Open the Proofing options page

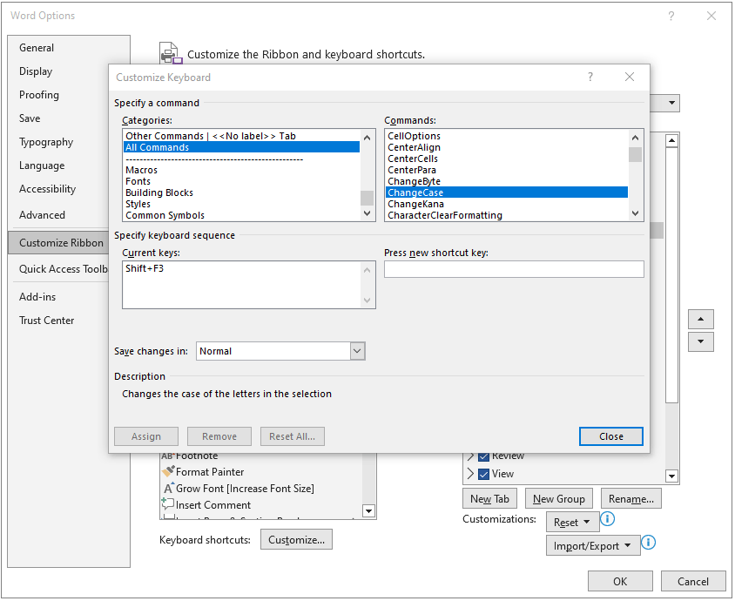click(39, 95)
